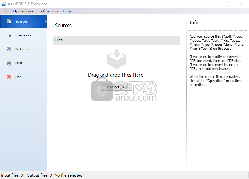The image size is (249, 179).
Task: Click the 'Input files: 0' status entry
Action: coord(12,175)
